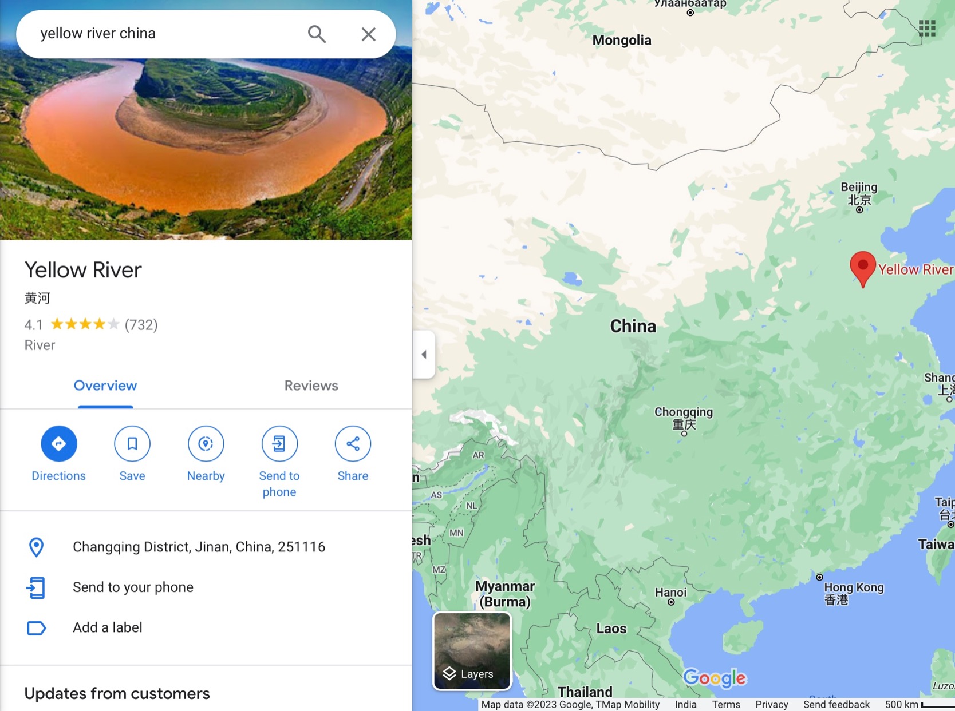Screen dimensions: 955x711
Task: Click Send to your phone row
Action: [x=133, y=587]
